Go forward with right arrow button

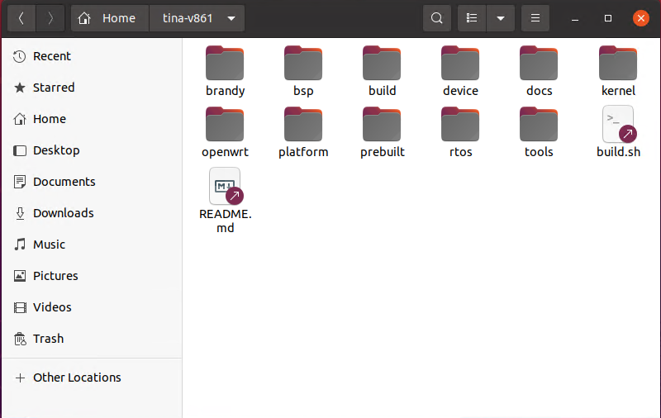pyautogui.click(x=50, y=18)
